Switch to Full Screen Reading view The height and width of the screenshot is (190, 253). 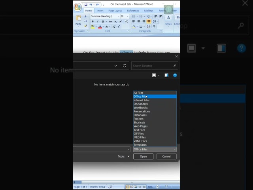(x=132, y=187)
